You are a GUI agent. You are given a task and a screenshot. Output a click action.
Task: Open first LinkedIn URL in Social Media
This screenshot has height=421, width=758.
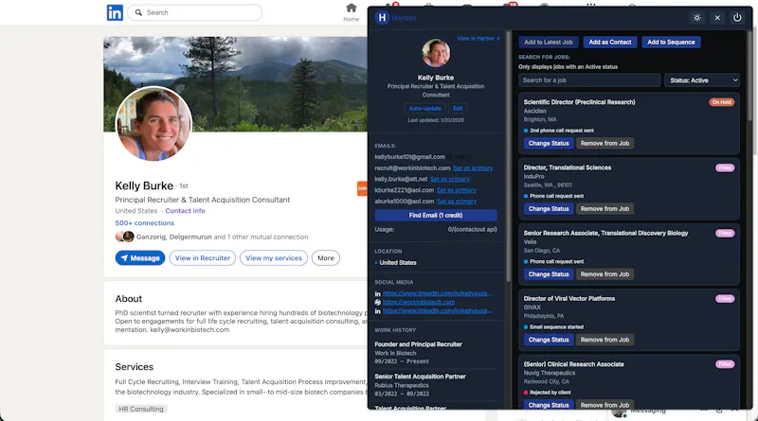[438, 293]
